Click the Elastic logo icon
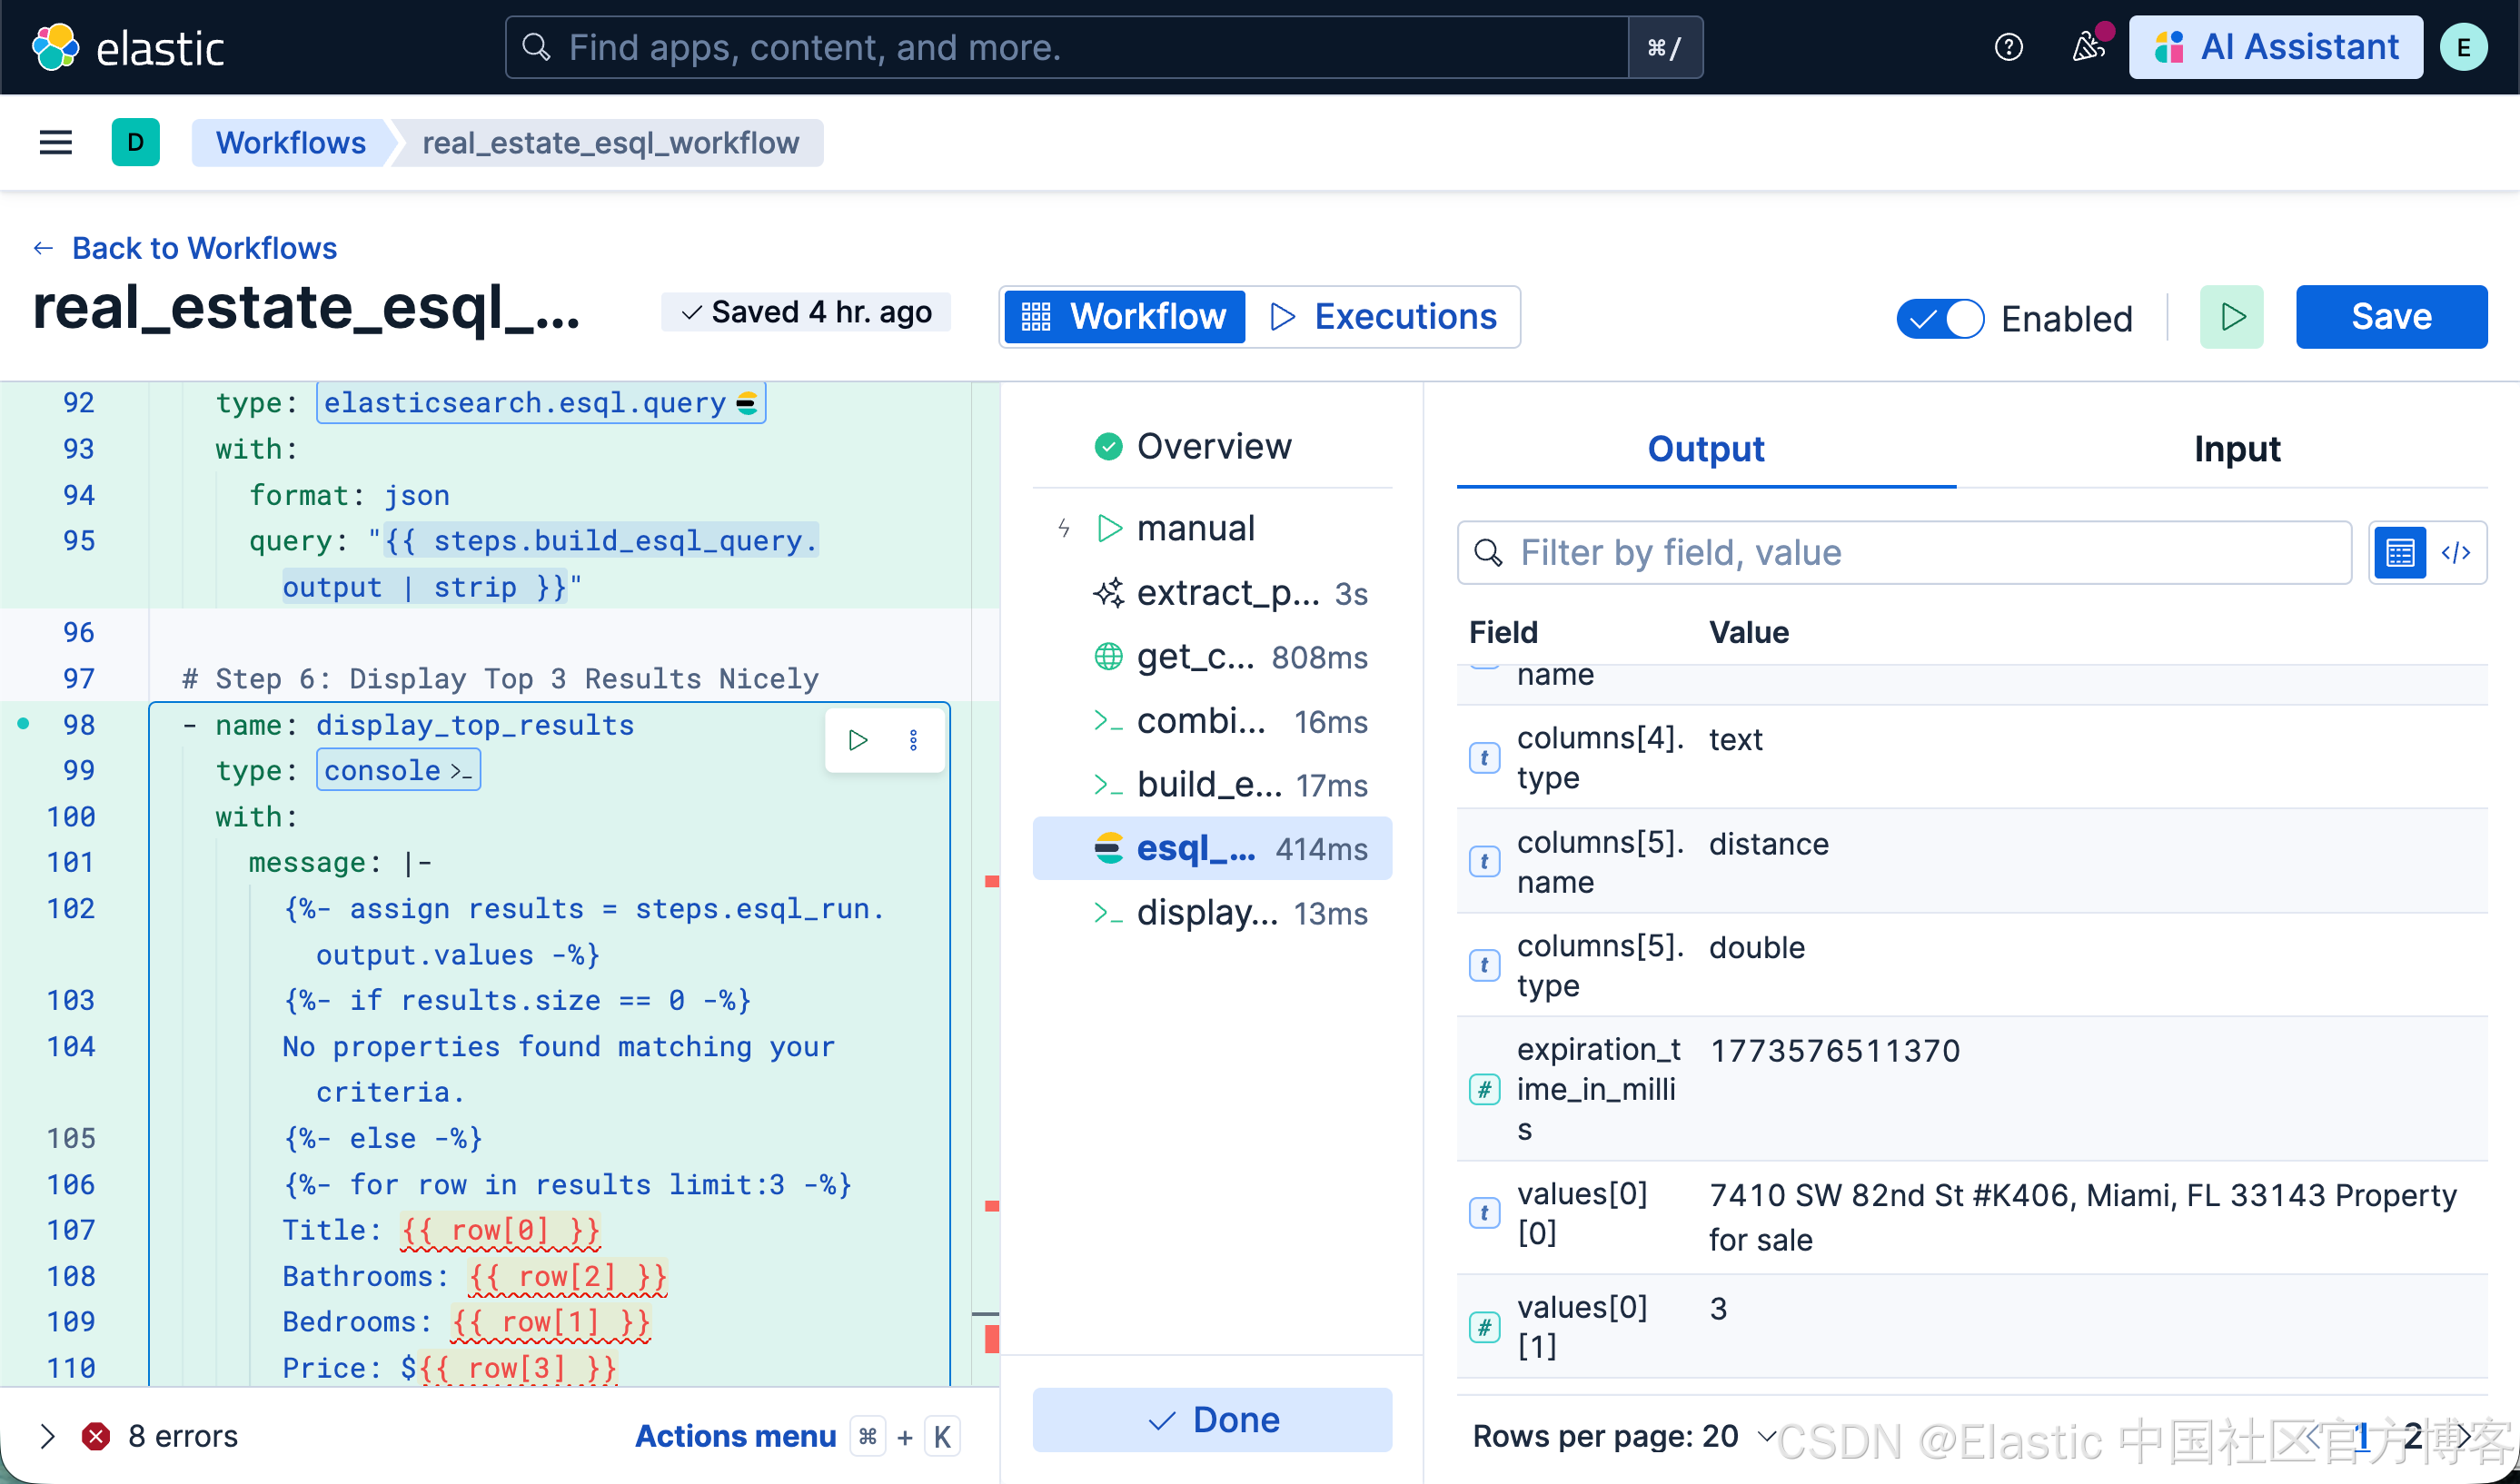 pyautogui.click(x=55, y=47)
